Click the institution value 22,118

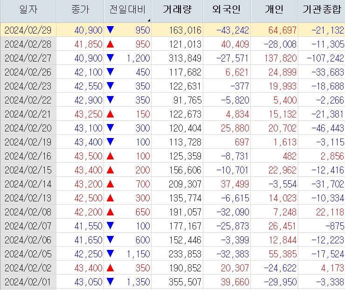(x=330, y=212)
